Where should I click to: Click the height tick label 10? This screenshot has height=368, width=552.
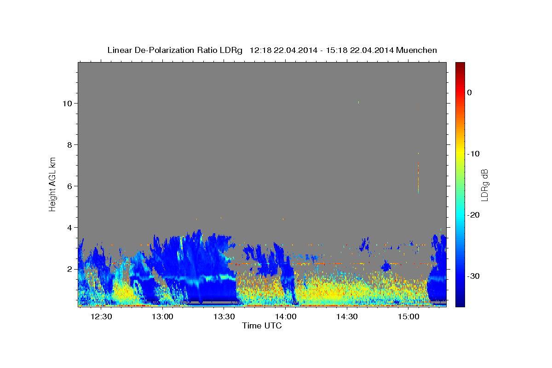68,103
